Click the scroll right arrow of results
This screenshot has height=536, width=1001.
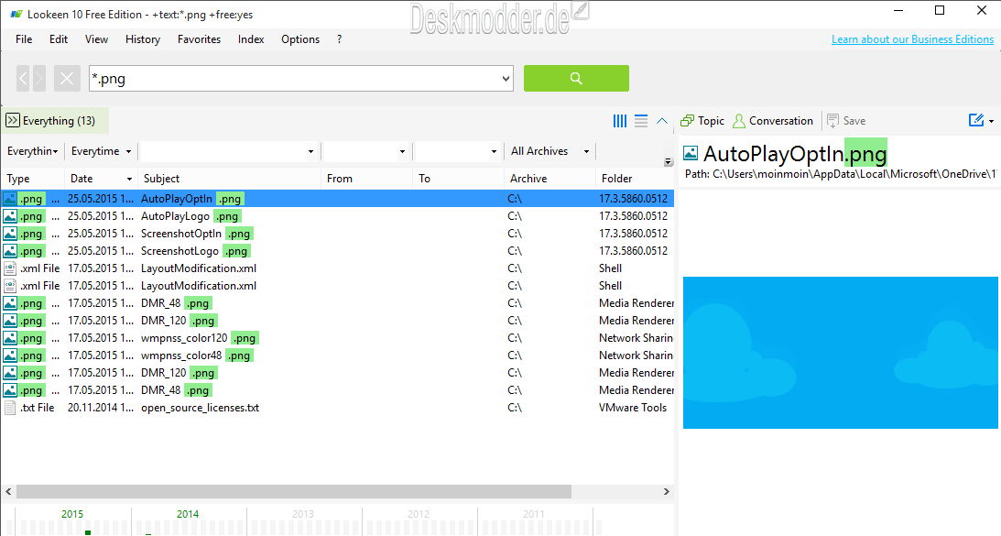tap(667, 491)
